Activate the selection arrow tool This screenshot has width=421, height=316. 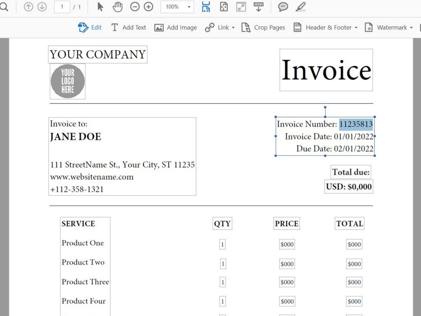(100, 7)
